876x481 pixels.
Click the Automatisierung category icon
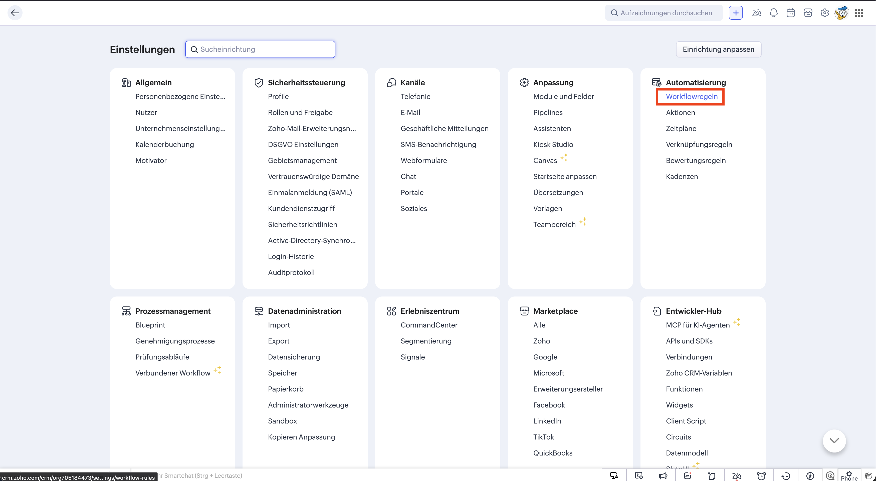tap(657, 82)
